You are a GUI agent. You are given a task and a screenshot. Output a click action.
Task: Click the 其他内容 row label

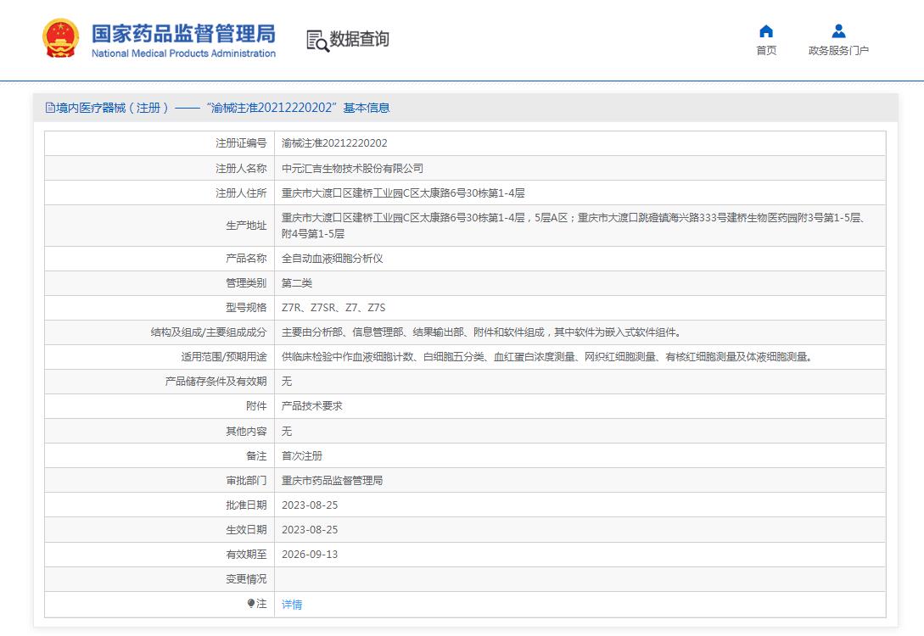pyautogui.click(x=246, y=432)
